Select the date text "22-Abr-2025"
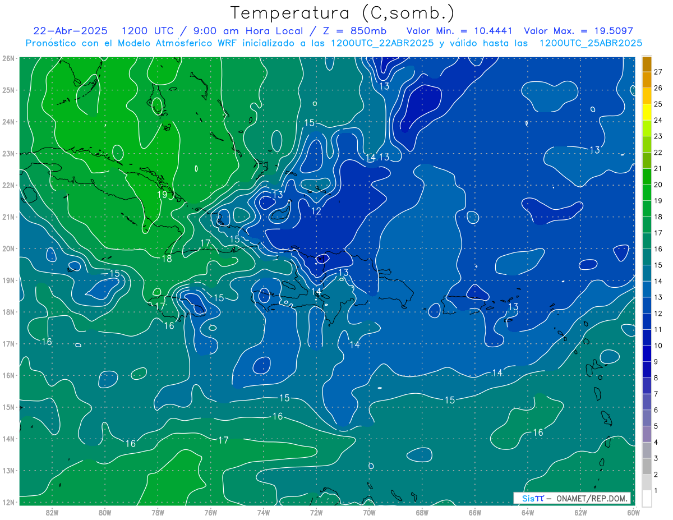The width and height of the screenshot is (673, 520). click(70, 31)
